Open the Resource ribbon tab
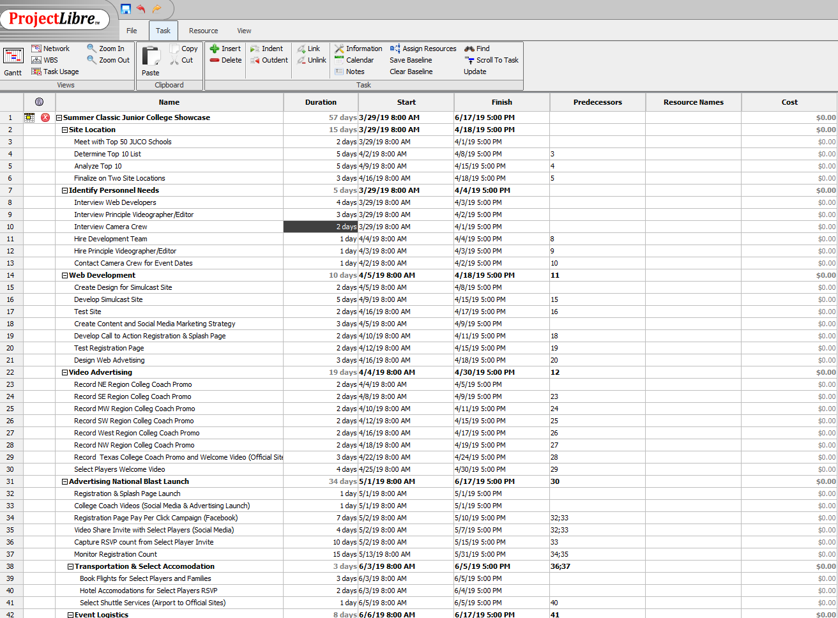The width and height of the screenshot is (838, 618). pyautogui.click(x=204, y=31)
